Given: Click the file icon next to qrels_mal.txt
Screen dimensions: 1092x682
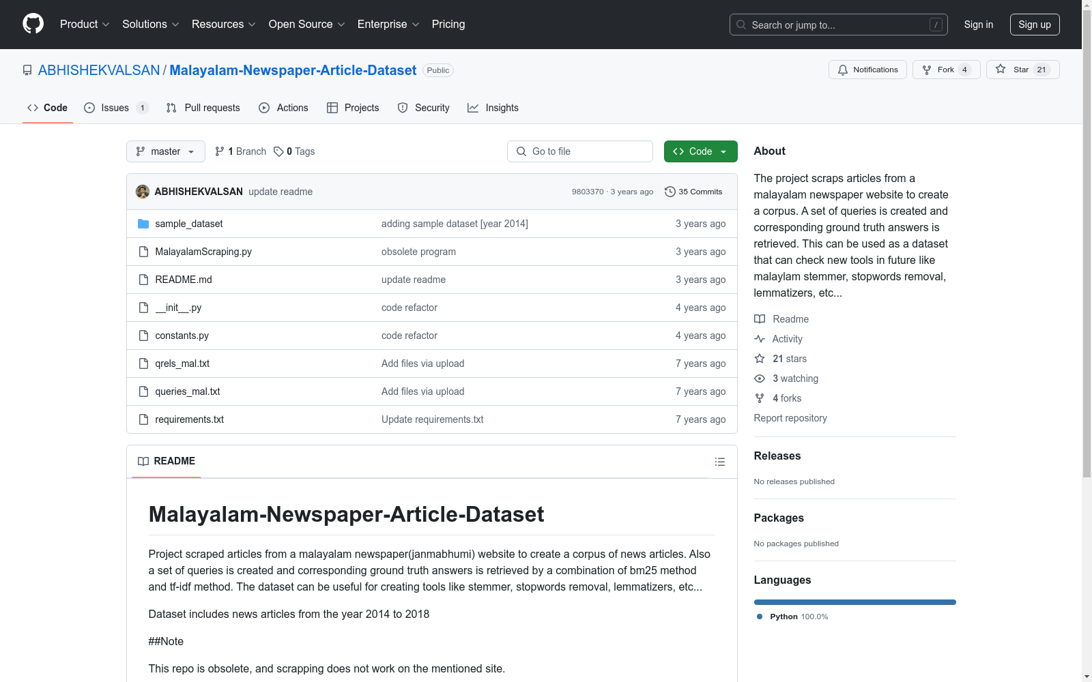Looking at the screenshot, I should (143, 364).
